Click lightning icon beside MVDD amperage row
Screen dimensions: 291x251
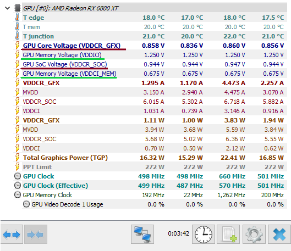[17, 92]
